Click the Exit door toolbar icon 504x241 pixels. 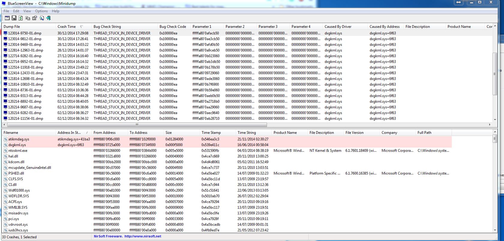pos(48,18)
